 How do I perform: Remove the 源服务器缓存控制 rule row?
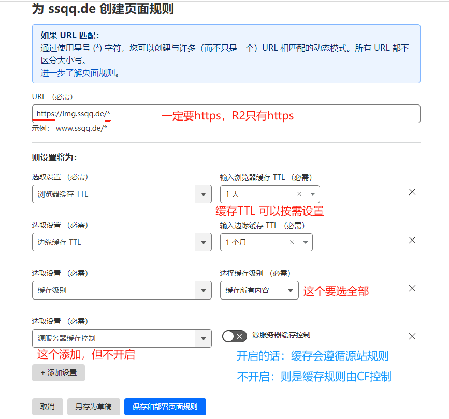[x=412, y=336]
